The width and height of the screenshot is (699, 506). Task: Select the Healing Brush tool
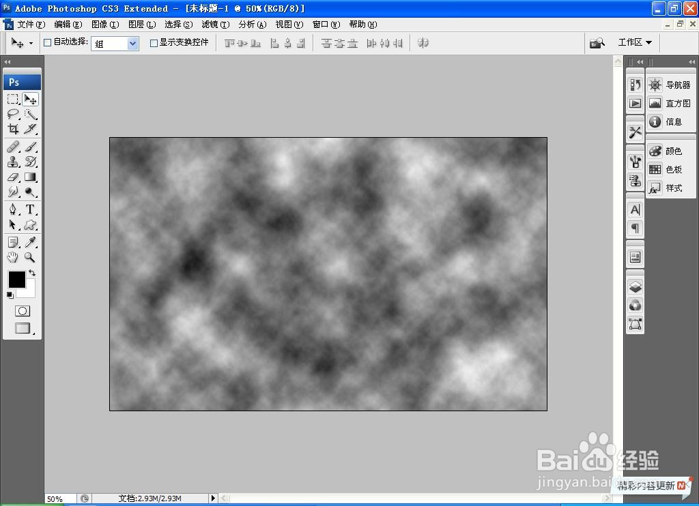point(13,146)
